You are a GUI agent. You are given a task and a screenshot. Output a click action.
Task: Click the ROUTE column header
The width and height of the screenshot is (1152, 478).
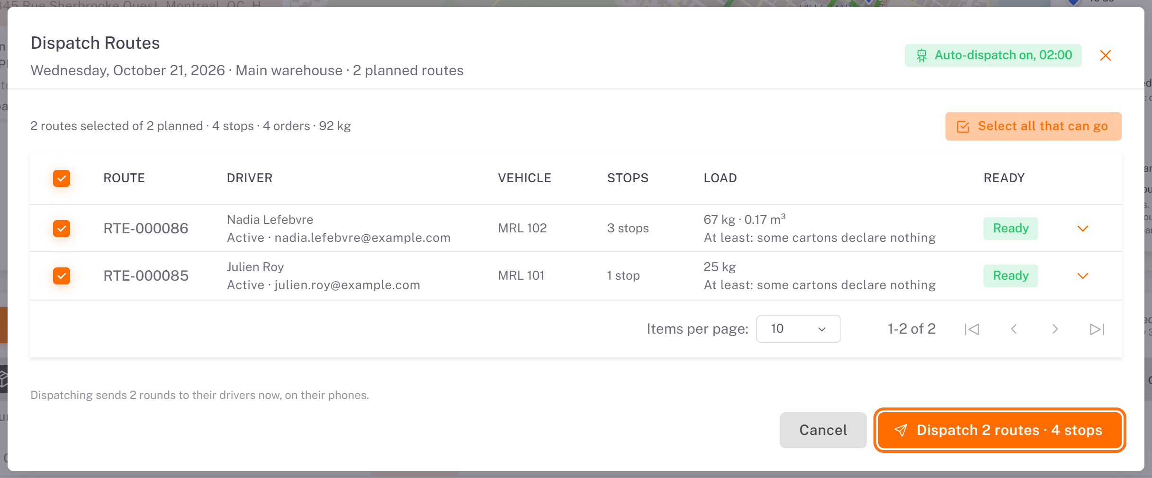[x=124, y=178]
